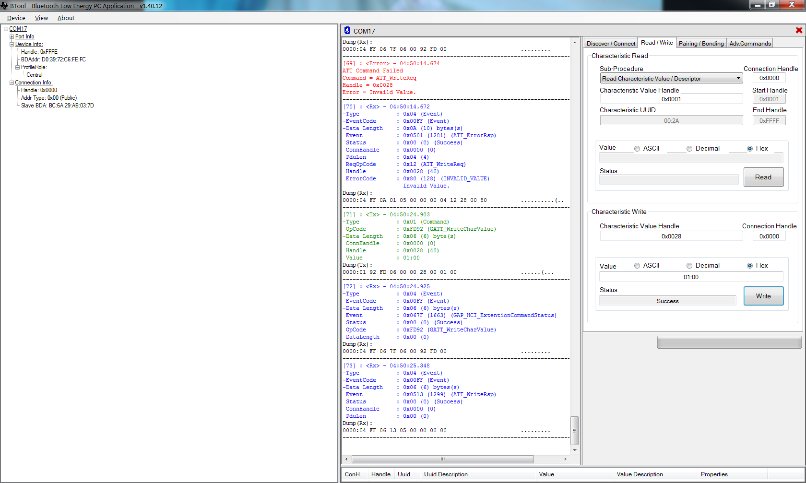Open the View menu

(x=41, y=18)
